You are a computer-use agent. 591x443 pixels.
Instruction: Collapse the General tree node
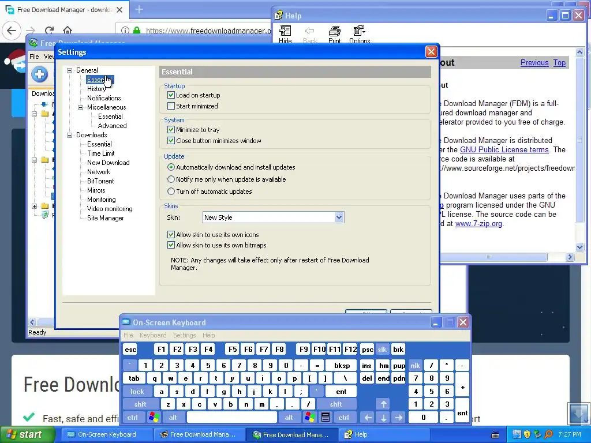pyautogui.click(x=70, y=70)
